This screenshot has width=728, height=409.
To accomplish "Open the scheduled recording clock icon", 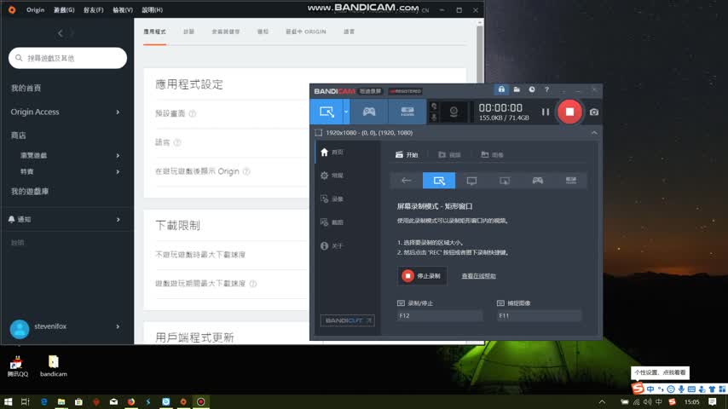I will tap(532, 89).
